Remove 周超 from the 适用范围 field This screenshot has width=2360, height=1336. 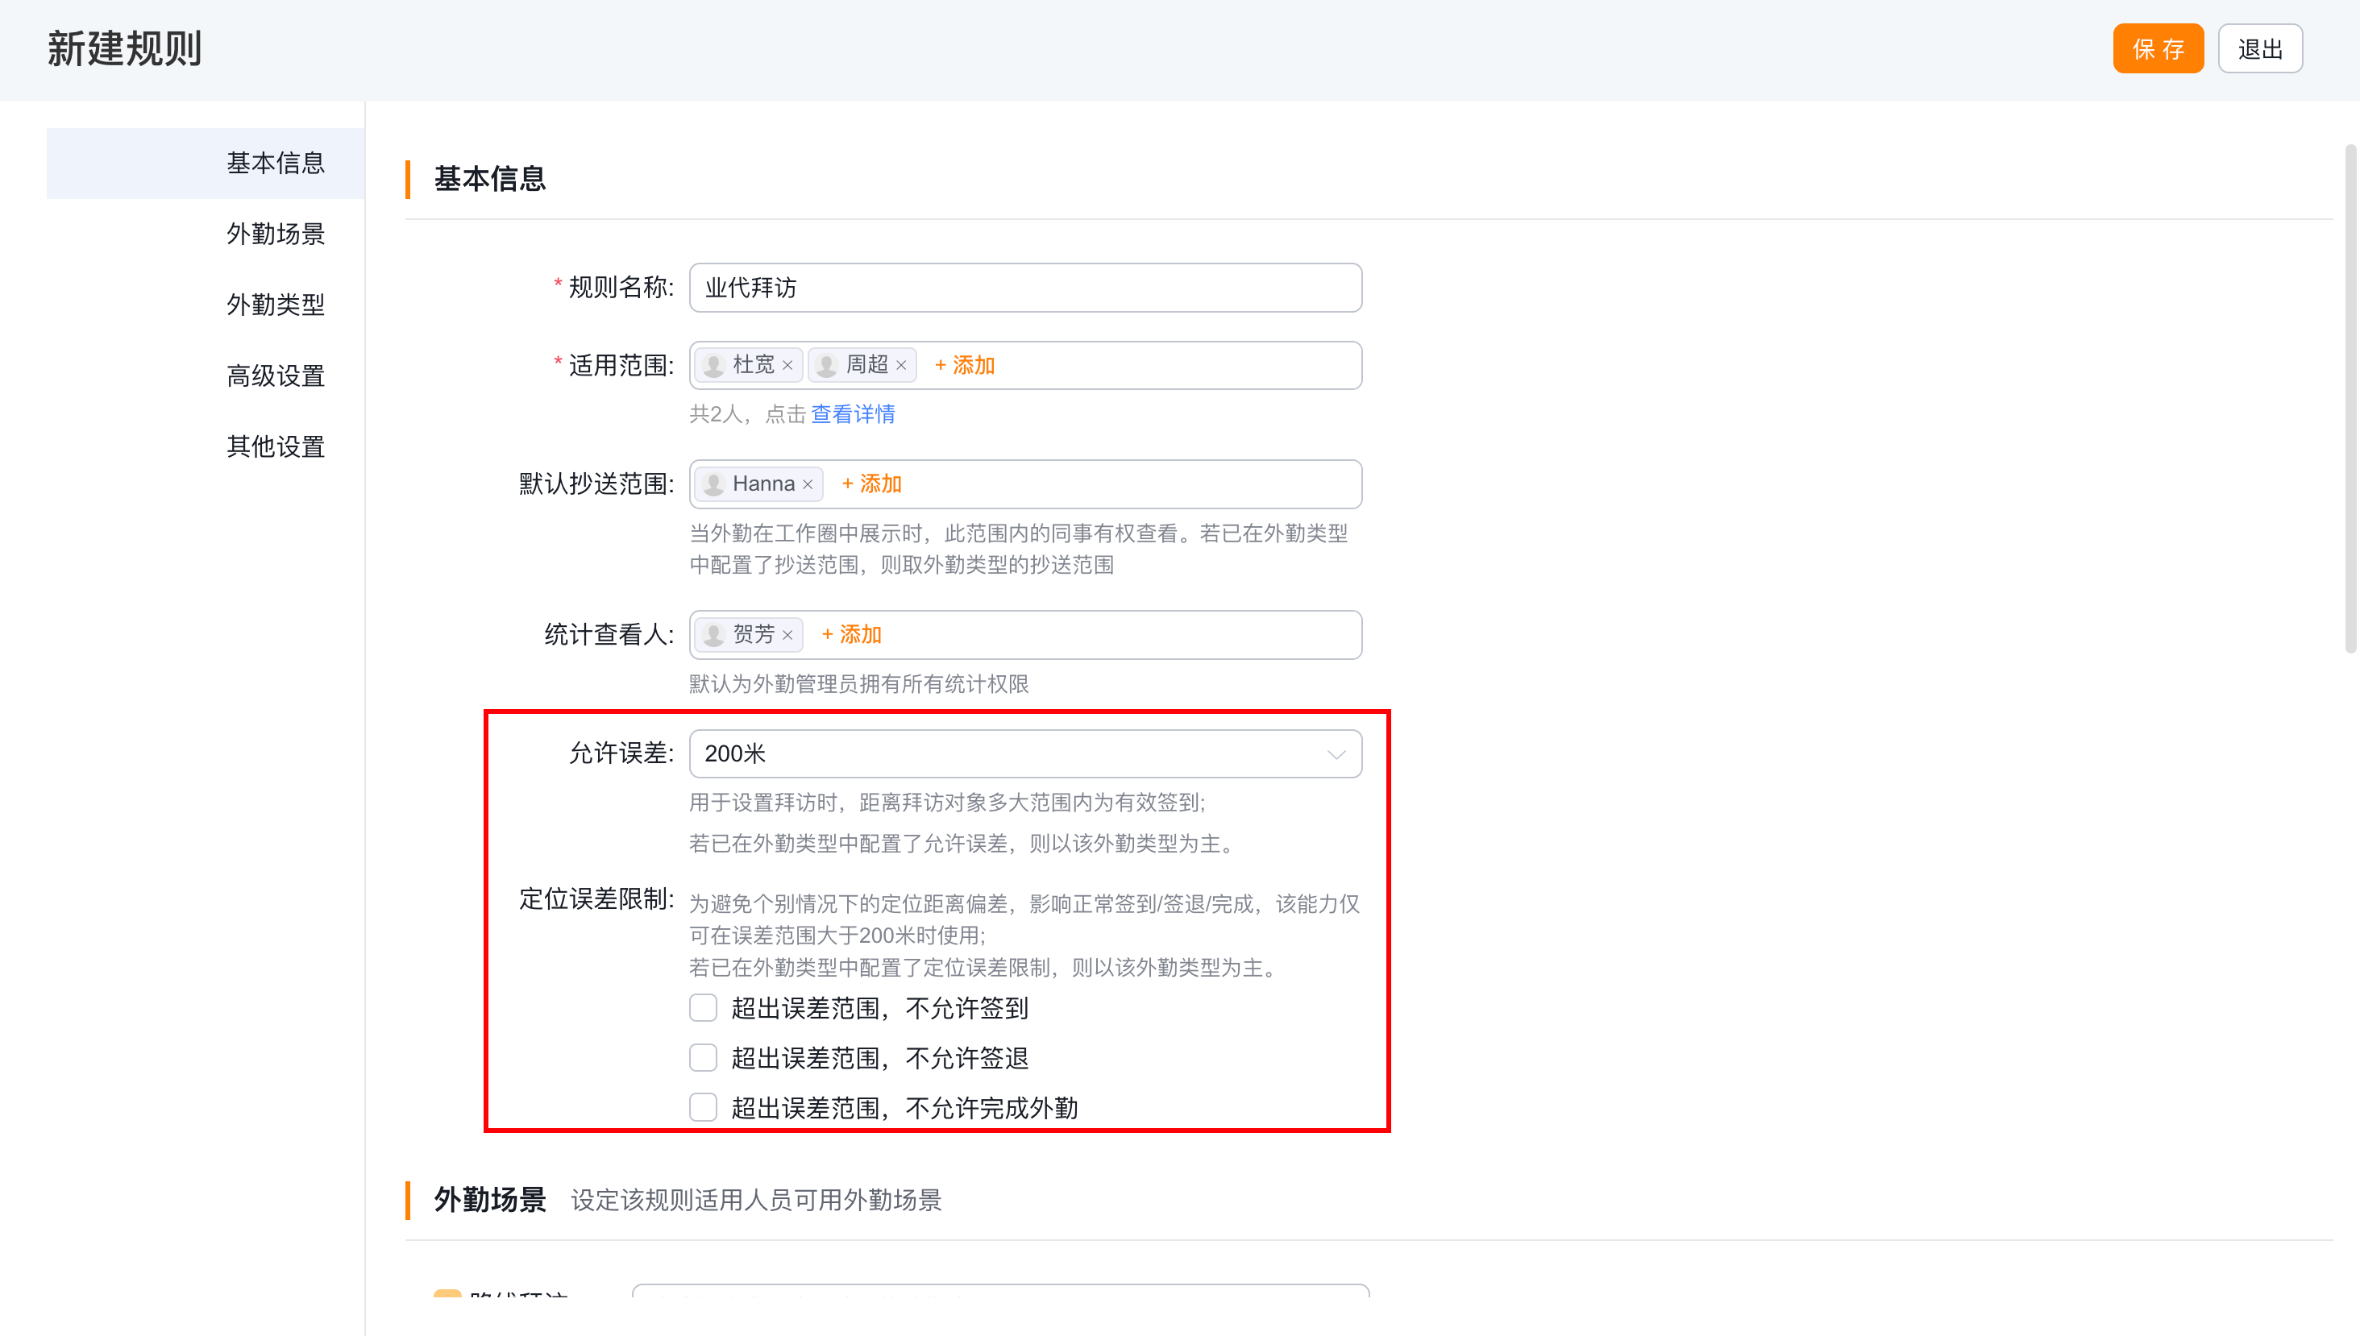point(901,365)
